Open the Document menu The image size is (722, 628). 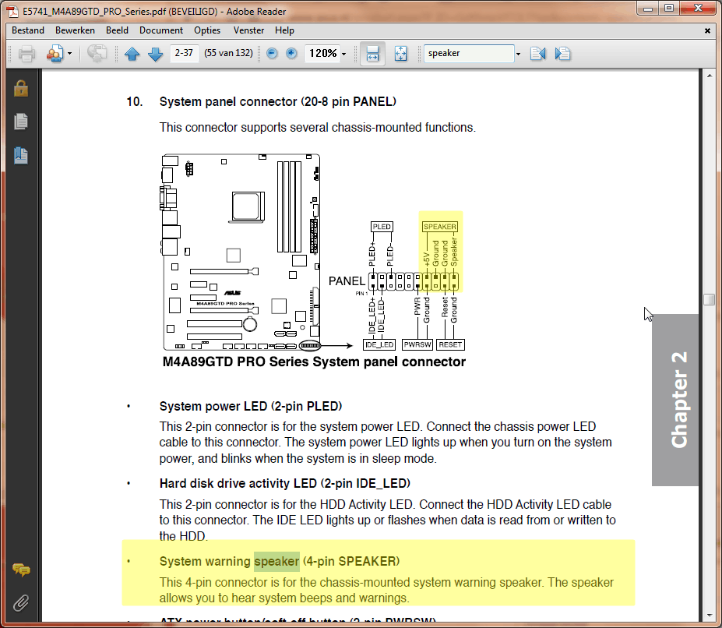point(161,30)
